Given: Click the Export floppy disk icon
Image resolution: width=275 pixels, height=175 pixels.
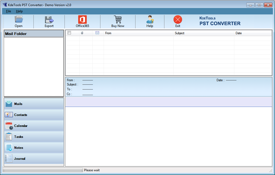Looking at the screenshot, I should click(x=49, y=20).
